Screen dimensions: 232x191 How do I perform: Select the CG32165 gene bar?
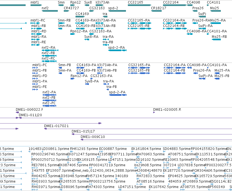(140, 5)
